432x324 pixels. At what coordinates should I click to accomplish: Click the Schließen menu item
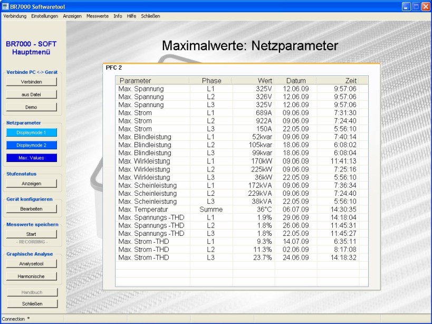(x=150, y=16)
